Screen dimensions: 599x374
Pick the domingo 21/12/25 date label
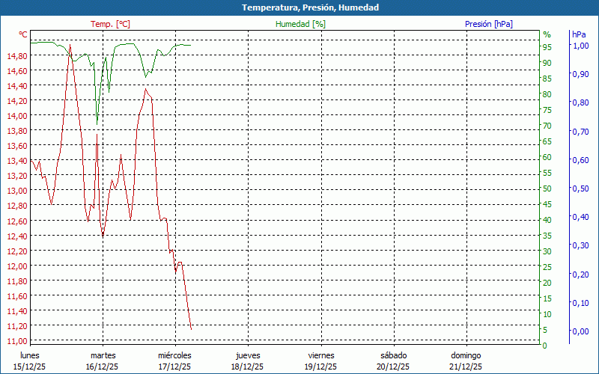point(466,361)
